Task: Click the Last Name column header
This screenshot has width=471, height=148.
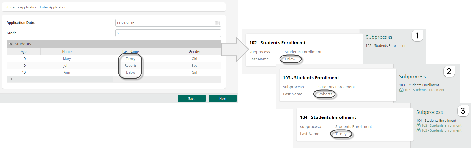Action: point(130,51)
